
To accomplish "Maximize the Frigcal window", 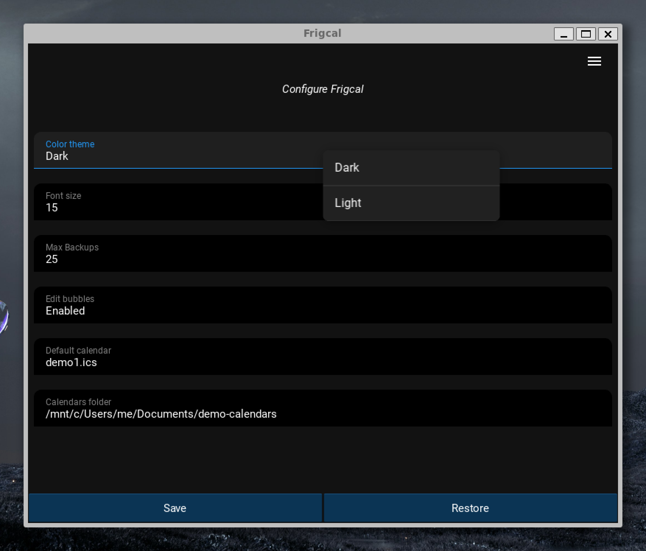I will (x=586, y=34).
